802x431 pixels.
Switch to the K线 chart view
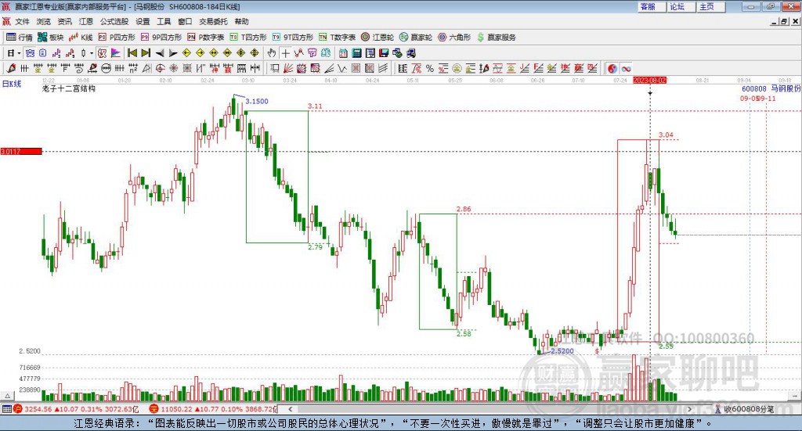(81, 38)
